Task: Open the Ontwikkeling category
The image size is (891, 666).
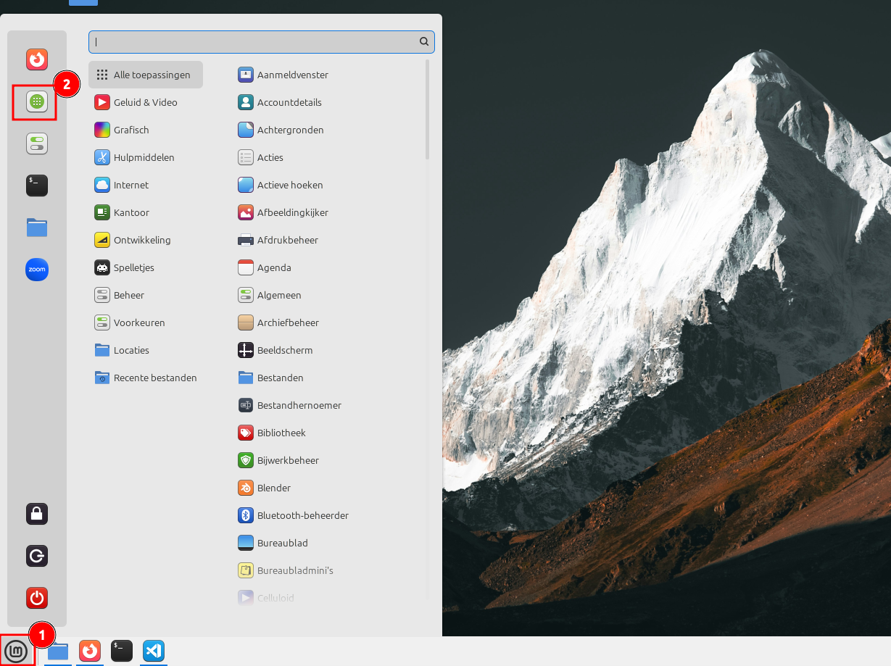Action: pos(141,240)
